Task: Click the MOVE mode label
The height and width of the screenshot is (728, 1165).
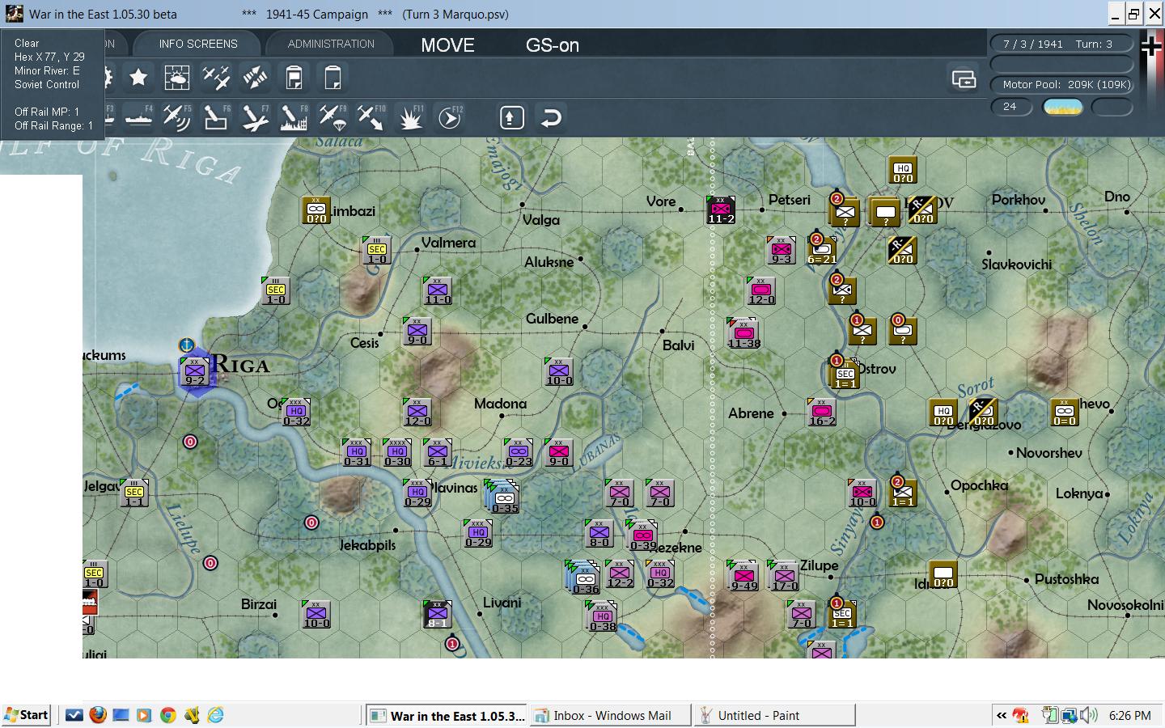Action: 447,45
